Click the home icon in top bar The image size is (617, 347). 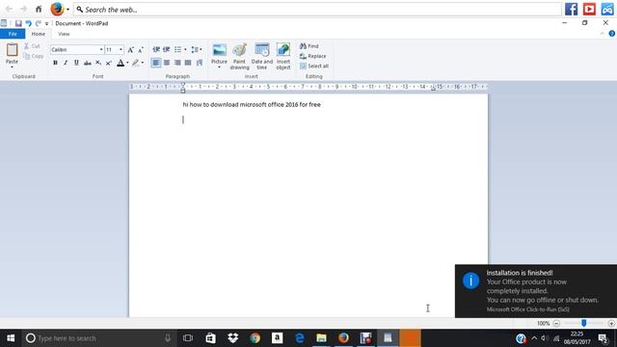click(x=39, y=9)
